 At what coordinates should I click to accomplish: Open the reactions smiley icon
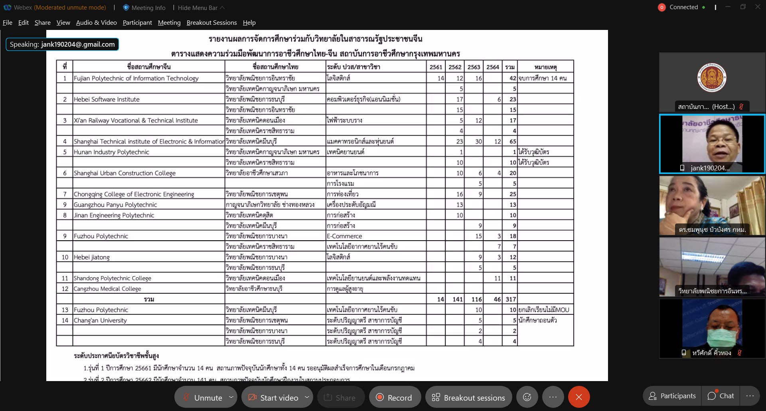click(x=527, y=397)
